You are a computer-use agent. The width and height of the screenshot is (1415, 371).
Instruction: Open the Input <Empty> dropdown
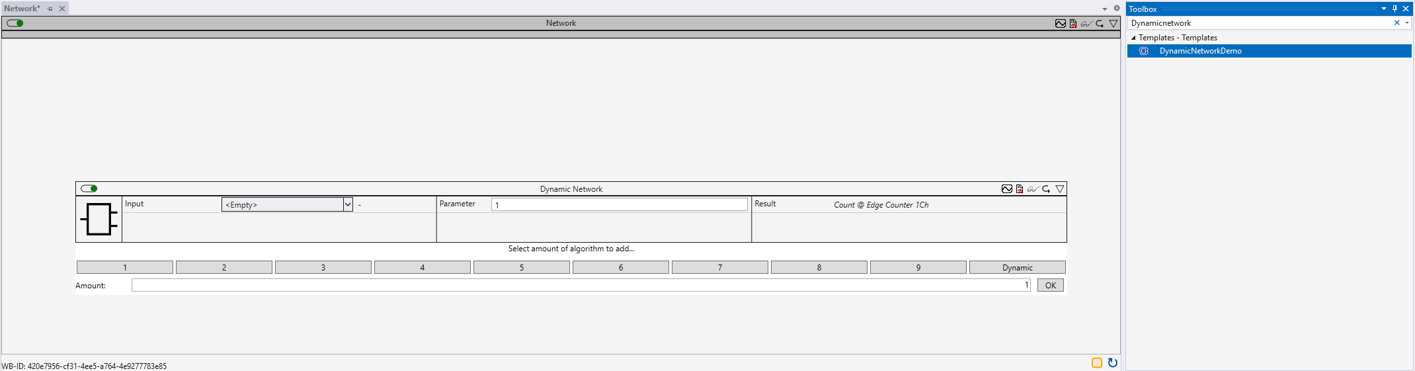tap(287, 204)
